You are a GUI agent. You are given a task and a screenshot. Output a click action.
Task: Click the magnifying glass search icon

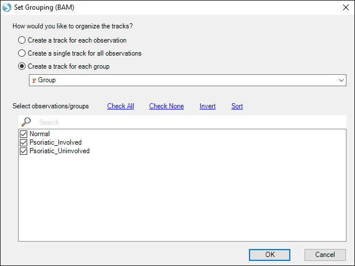click(x=26, y=122)
